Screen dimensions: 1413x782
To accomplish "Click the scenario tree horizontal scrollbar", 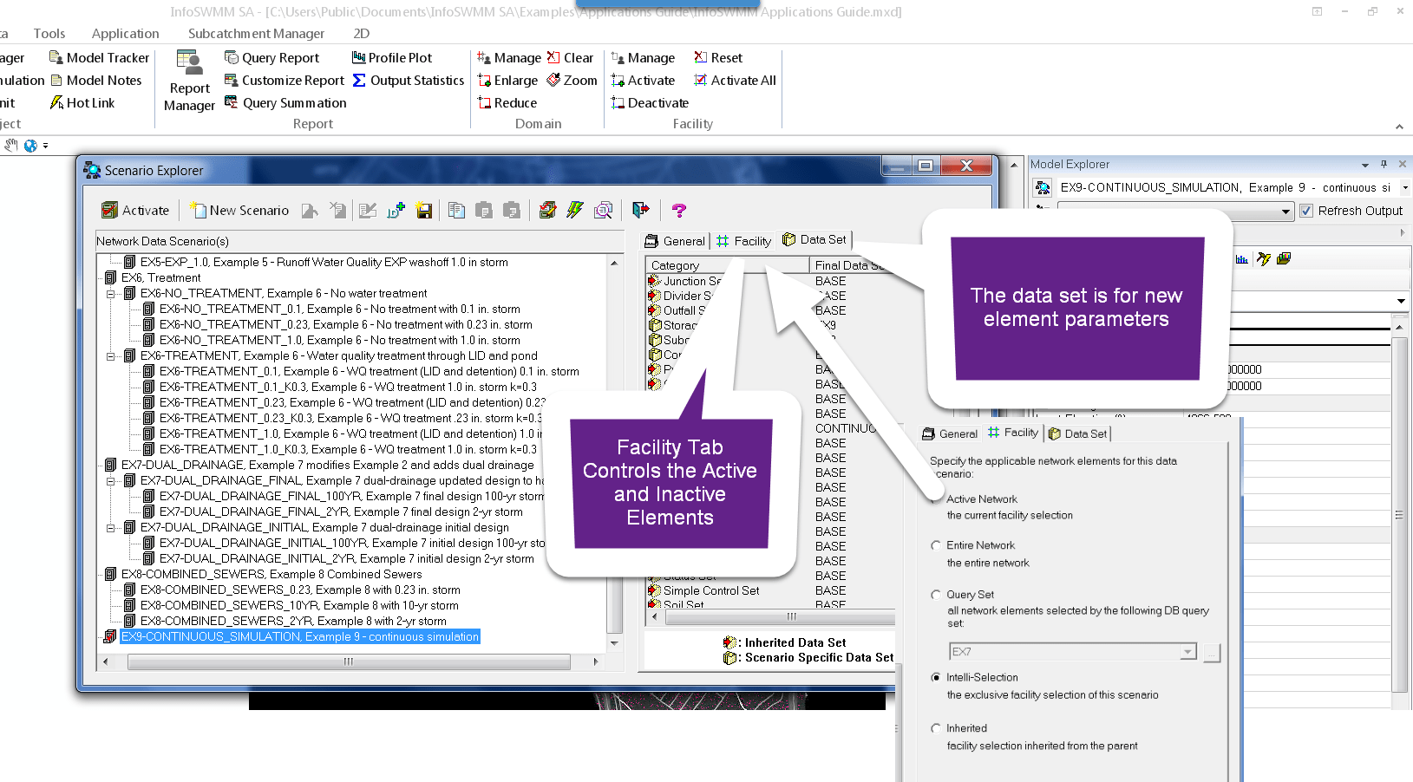I will click(349, 661).
